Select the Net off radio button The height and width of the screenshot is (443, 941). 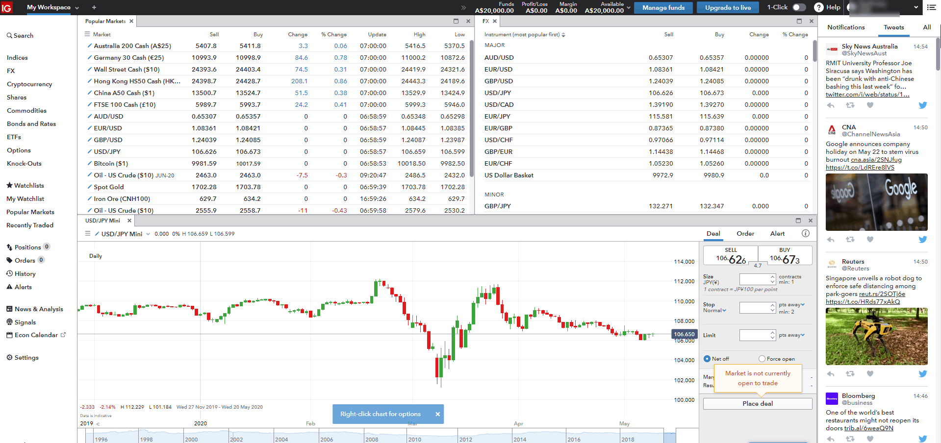click(707, 359)
